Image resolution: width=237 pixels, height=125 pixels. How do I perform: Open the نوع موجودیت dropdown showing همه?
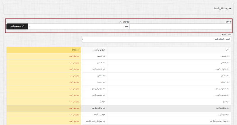pos(79,27)
